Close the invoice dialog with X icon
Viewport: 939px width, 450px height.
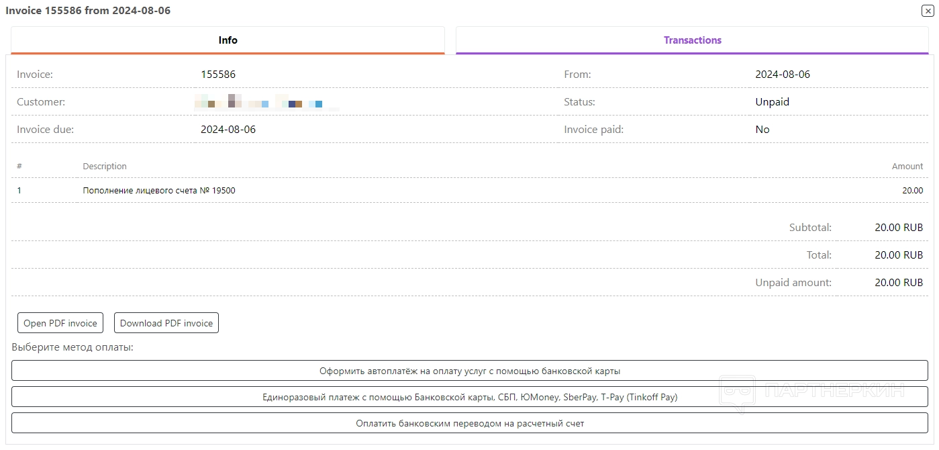pos(927,11)
